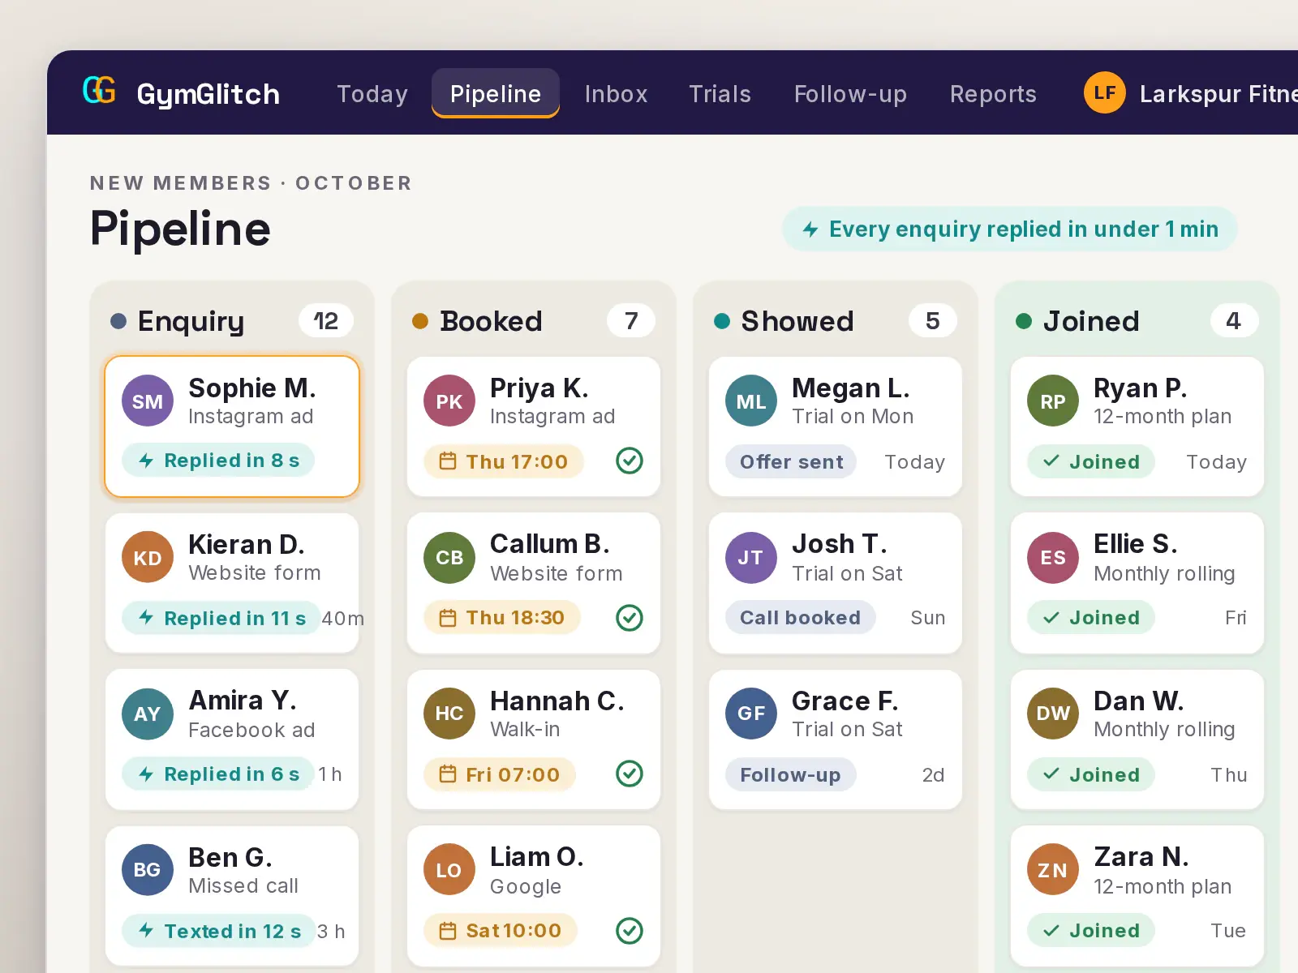Viewport: 1298px width, 973px height.
Task: Toggle Priya K.'s booking confirmed checkmark
Action: click(630, 461)
